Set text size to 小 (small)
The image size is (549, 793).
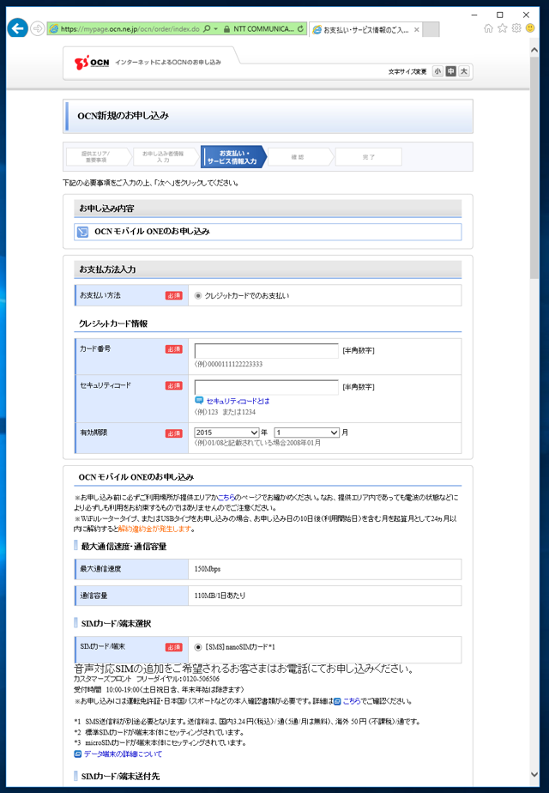tap(437, 71)
